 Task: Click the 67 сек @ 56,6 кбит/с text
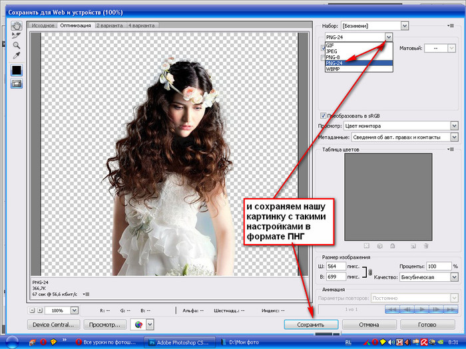[x=55, y=294]
